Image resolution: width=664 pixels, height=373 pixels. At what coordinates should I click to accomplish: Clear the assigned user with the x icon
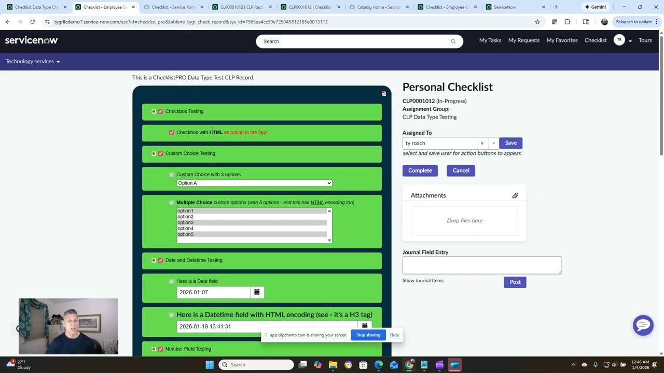click(481, 143)
